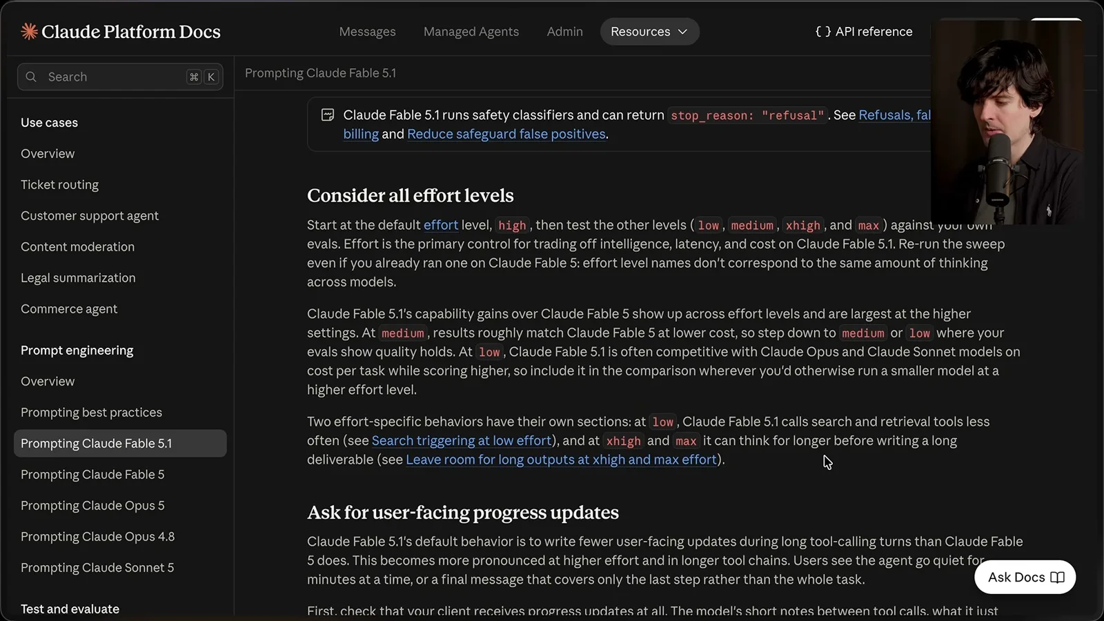Follow the 'effort' link in paragraph
The image size is (1104, 621).
coord(441,225)
